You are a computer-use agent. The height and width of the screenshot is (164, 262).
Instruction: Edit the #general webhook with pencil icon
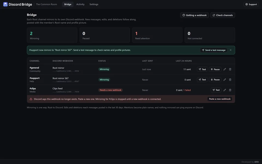coord(225,69)
